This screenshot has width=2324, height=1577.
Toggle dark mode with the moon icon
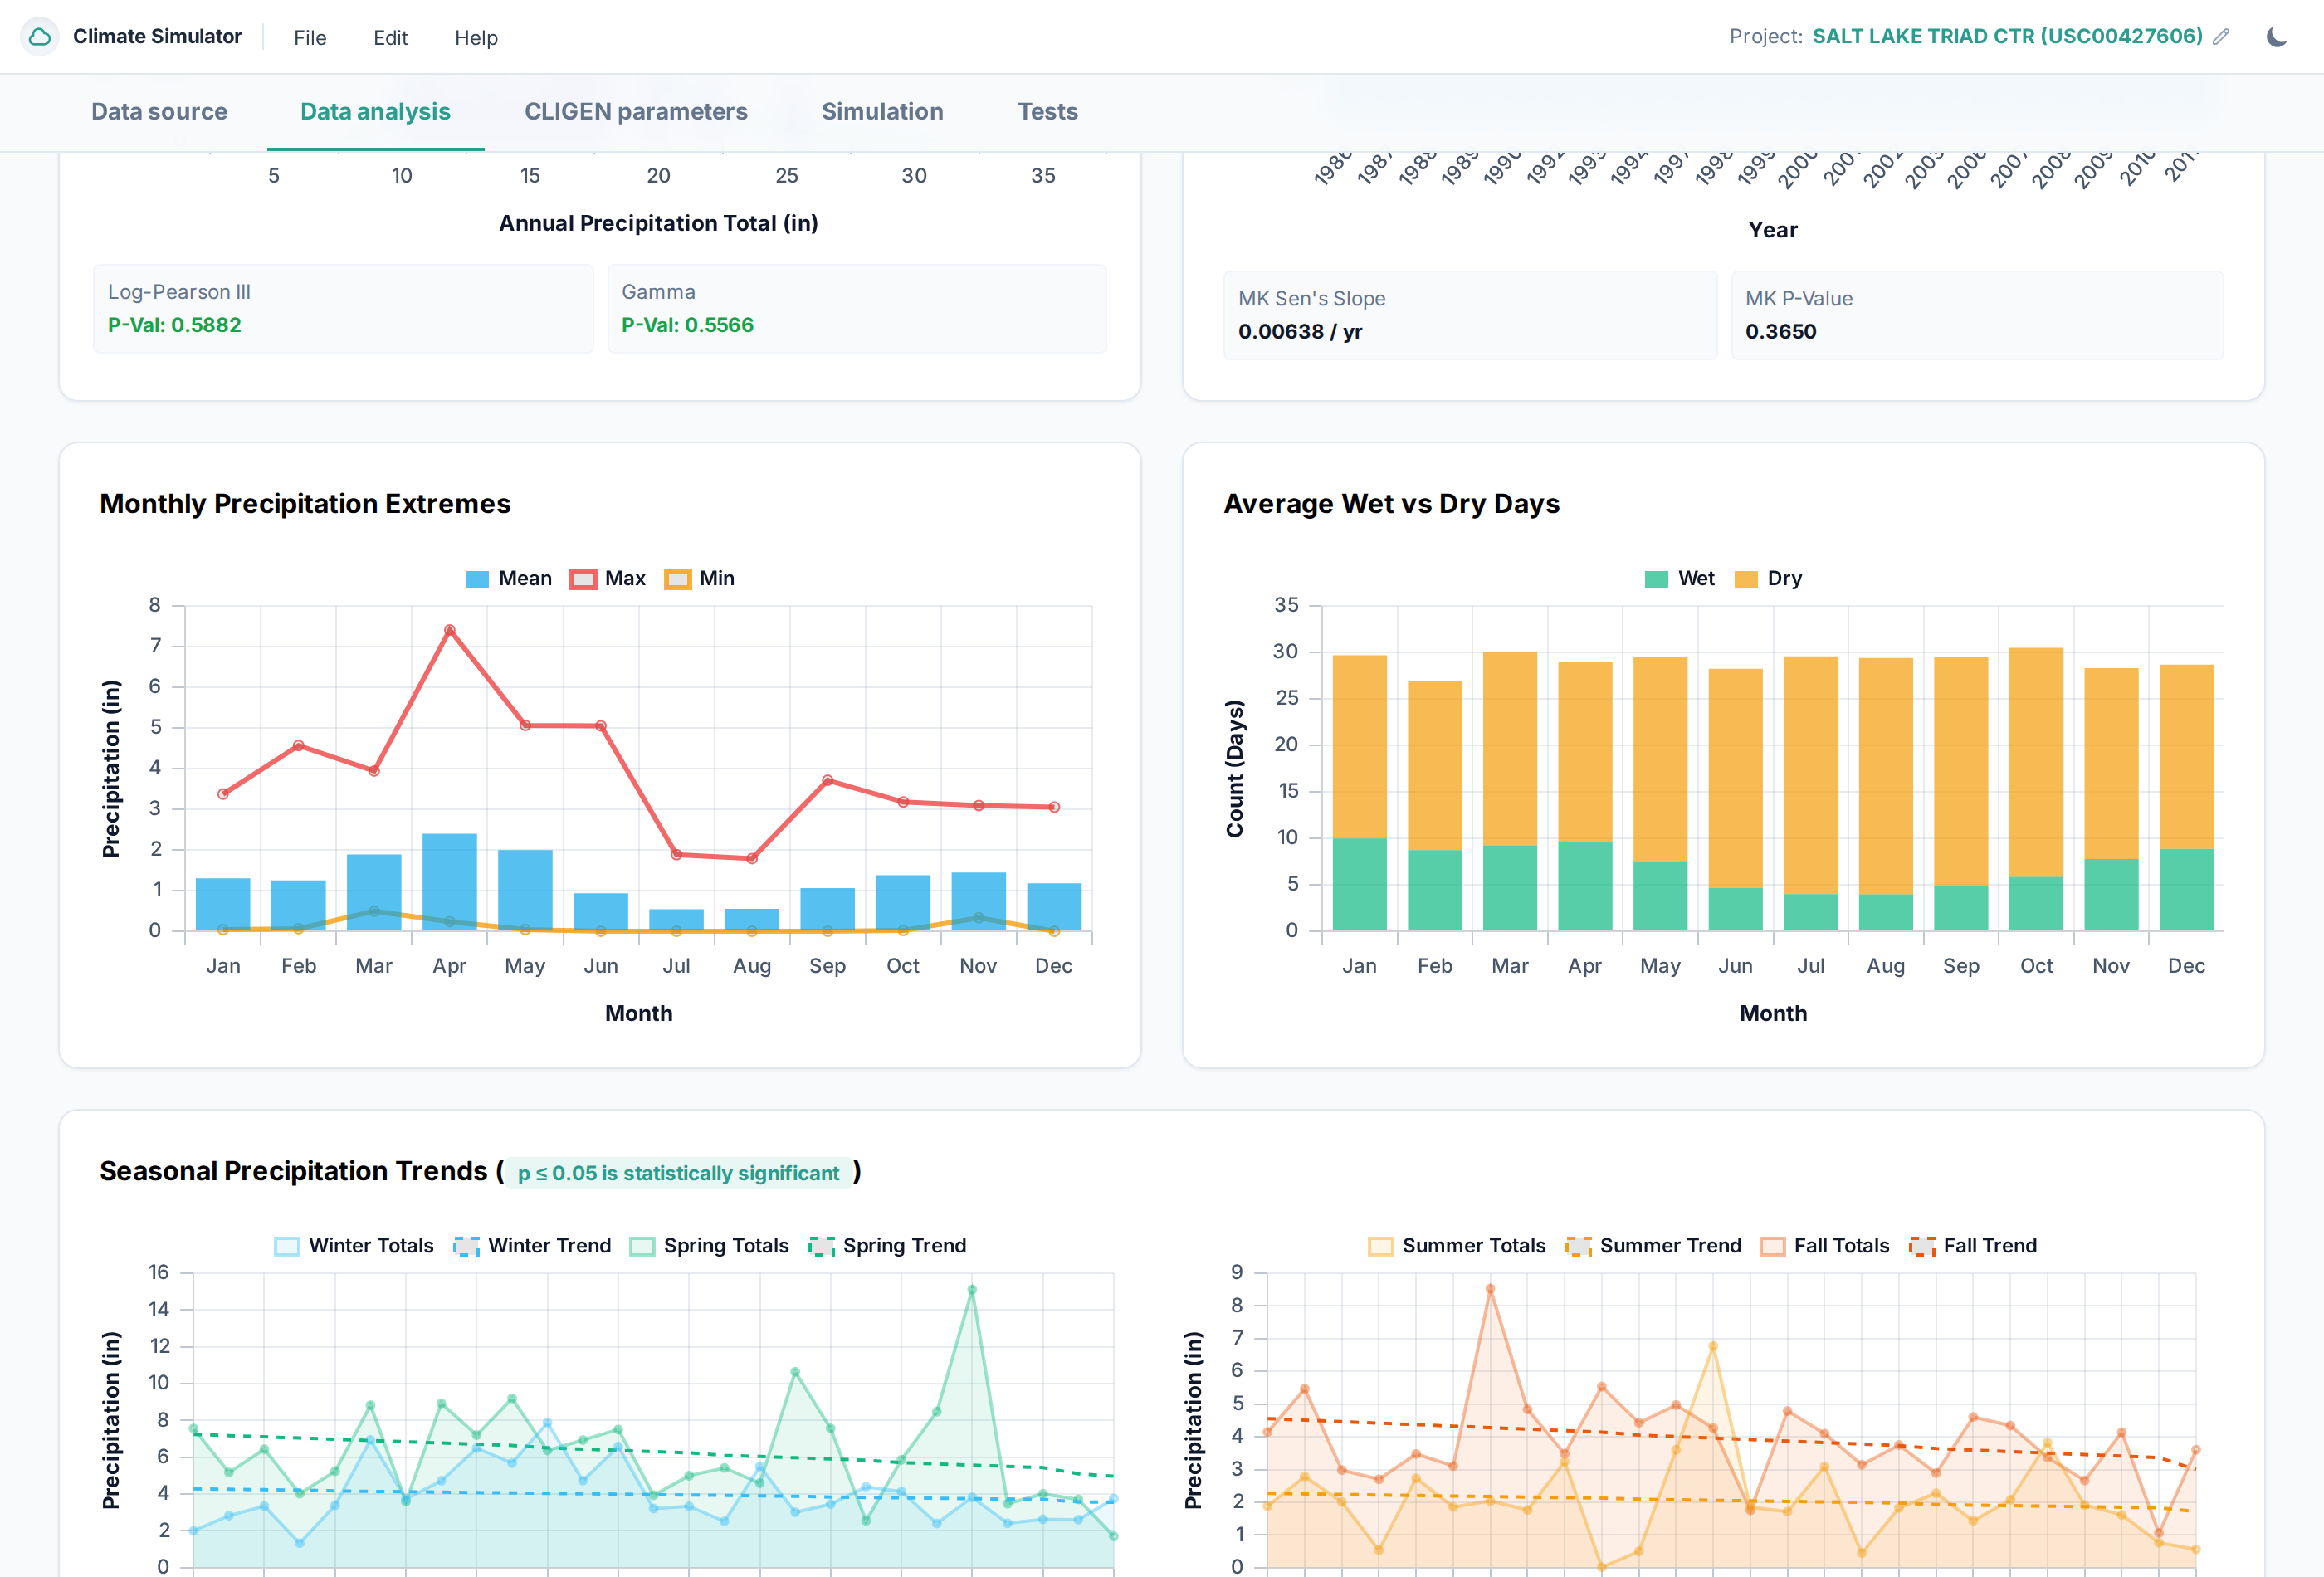[x=2277, y=37]
